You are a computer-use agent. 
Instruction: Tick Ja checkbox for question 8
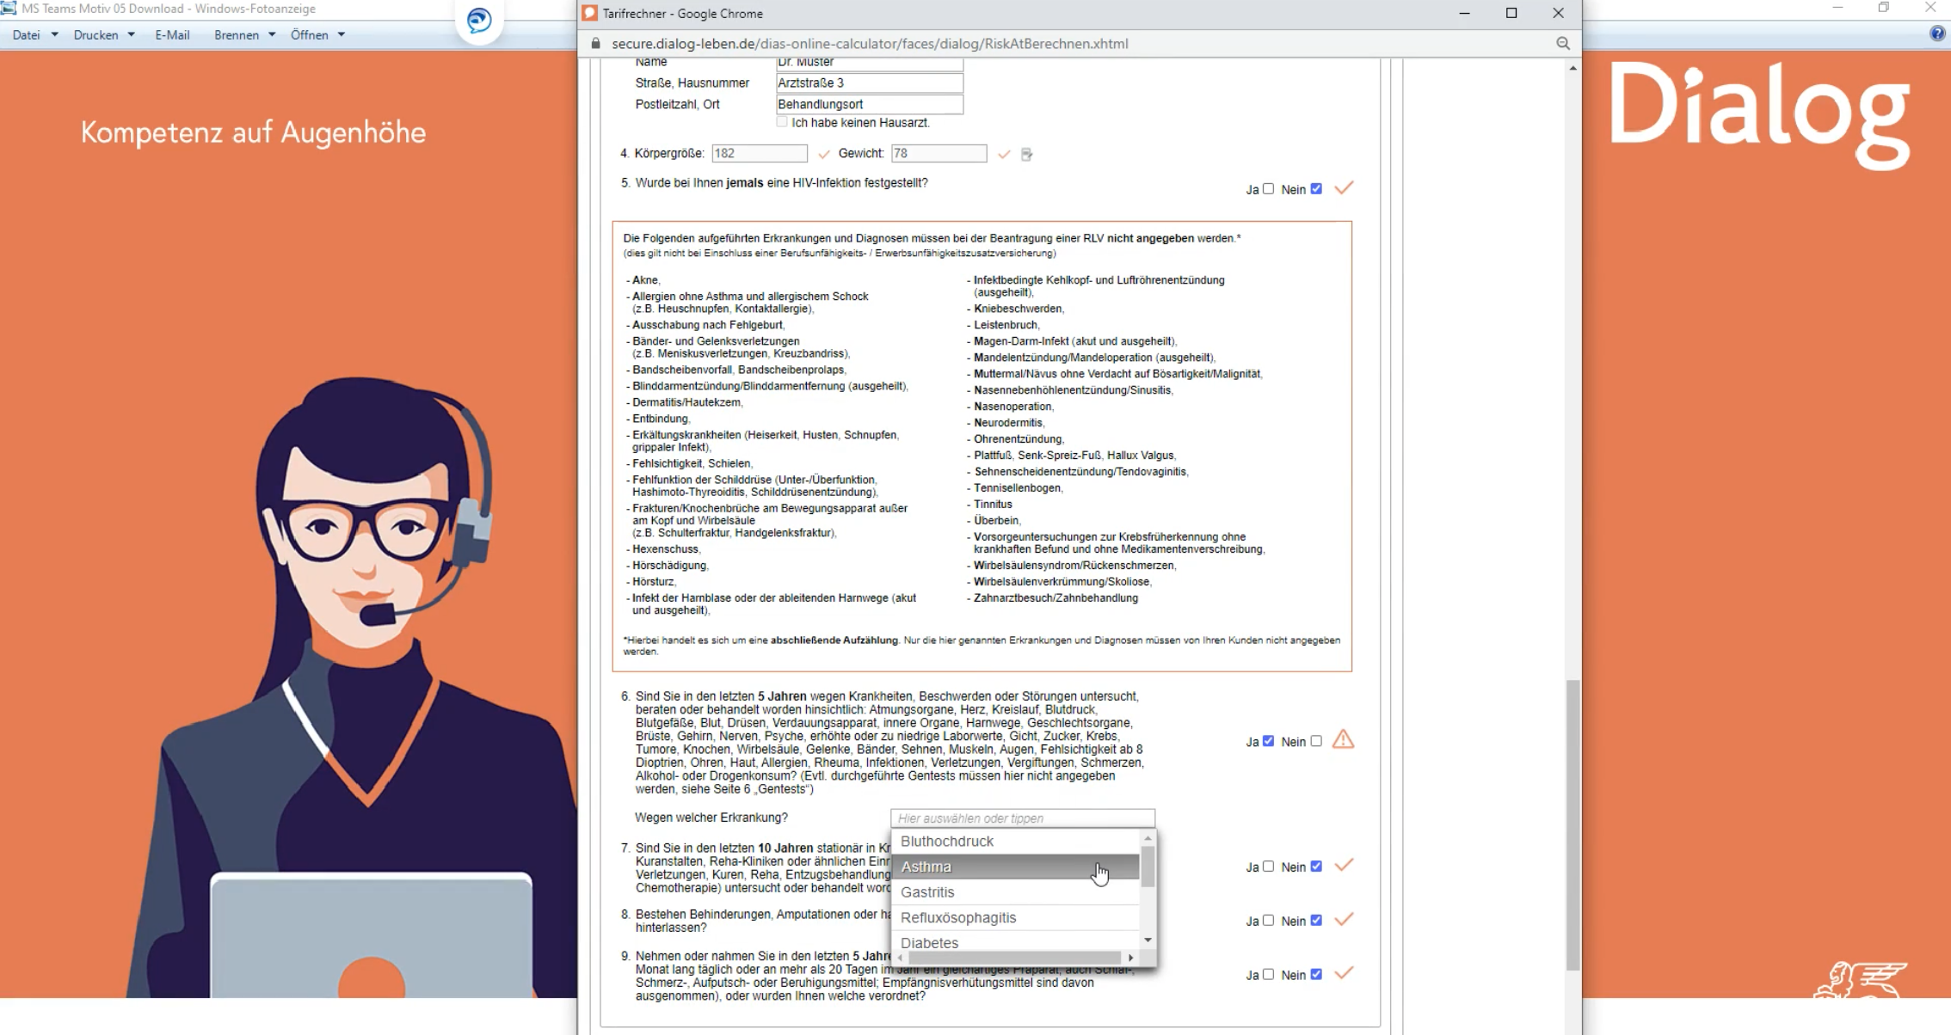[x=1268, y=921]
